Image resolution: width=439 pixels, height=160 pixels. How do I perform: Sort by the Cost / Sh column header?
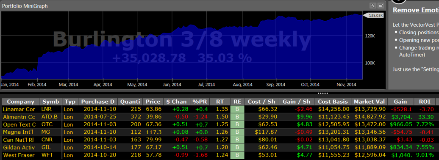[x=261, y=102]
